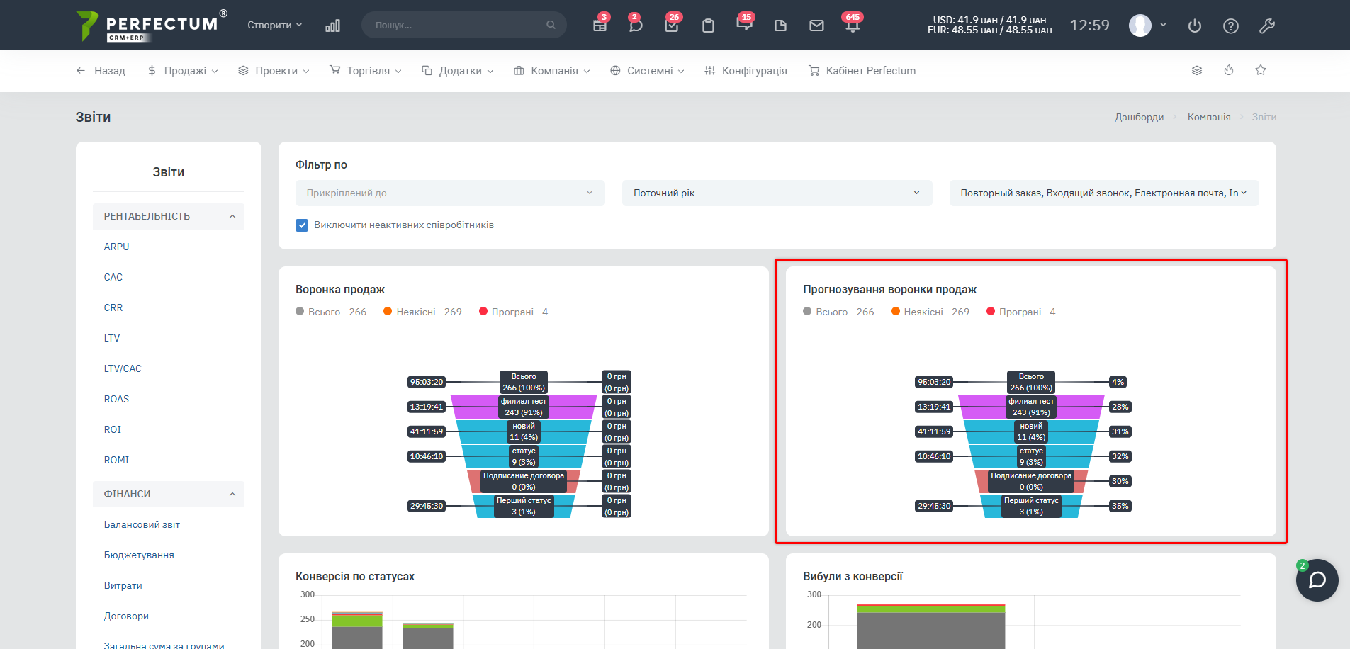
Task: Open the Продажі menu
Action: 183,71
